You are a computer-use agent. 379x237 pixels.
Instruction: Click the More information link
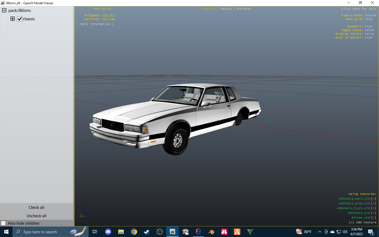pyautogui.click(x=95, y=24)
